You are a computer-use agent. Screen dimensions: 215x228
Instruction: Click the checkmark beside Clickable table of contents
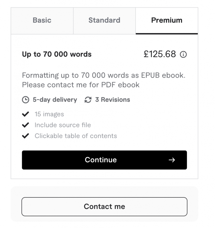(x=25, y=136)
